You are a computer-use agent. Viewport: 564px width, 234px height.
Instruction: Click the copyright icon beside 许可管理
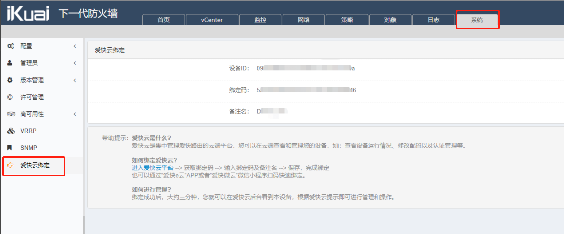(10, 97)
